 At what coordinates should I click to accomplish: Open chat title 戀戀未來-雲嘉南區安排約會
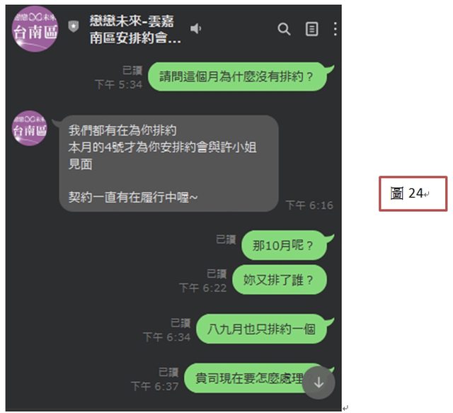135,30
